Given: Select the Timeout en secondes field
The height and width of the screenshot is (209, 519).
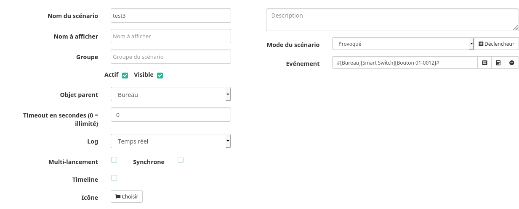Looking at the screenshot, I should (x=170, y=115).
